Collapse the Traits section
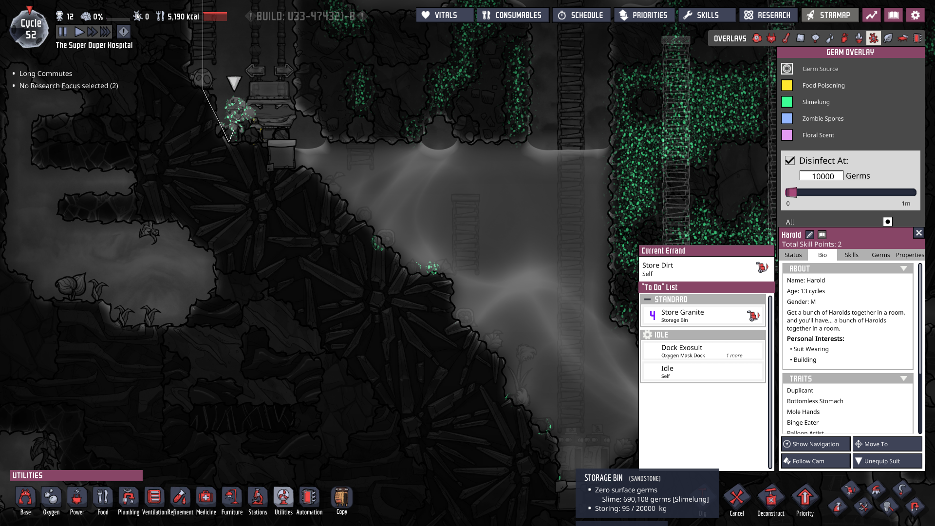This screenshot has height=526, width=935. (903, 378)
